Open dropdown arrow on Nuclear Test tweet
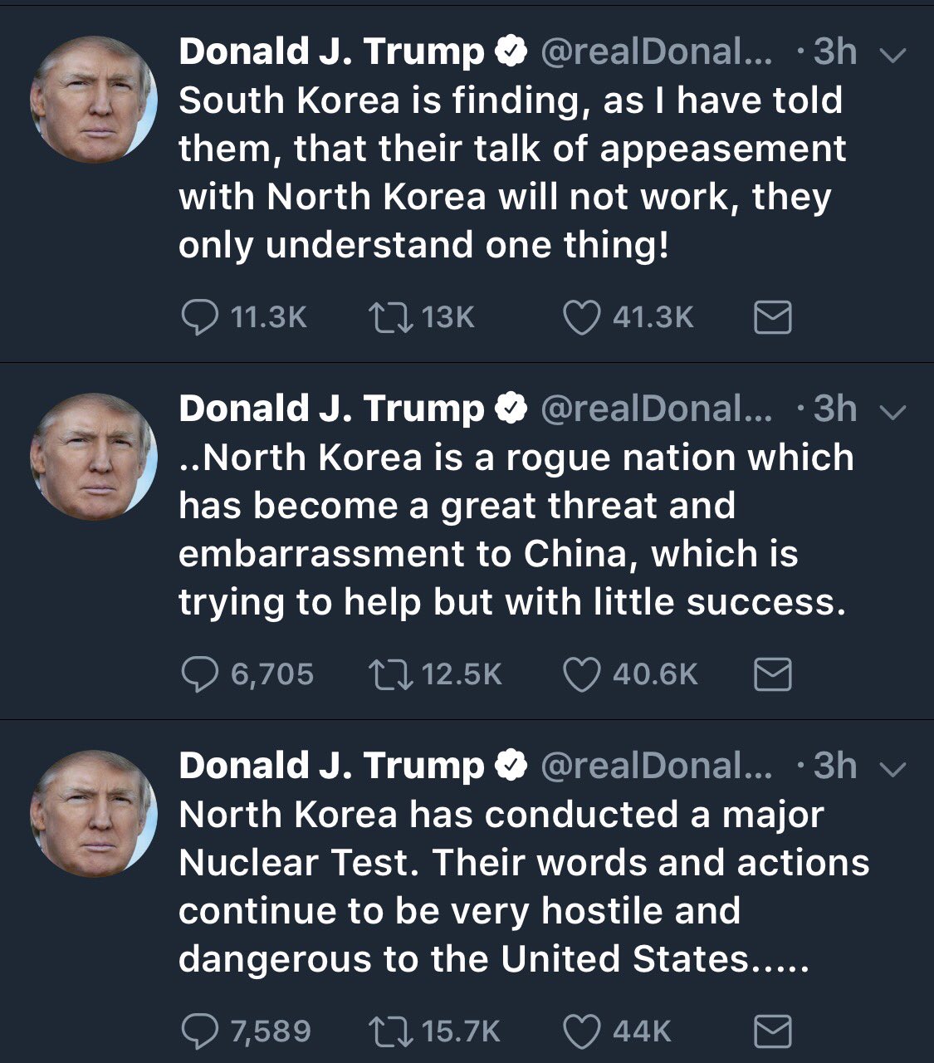The image size is (934, 1063). pos(892,769)
